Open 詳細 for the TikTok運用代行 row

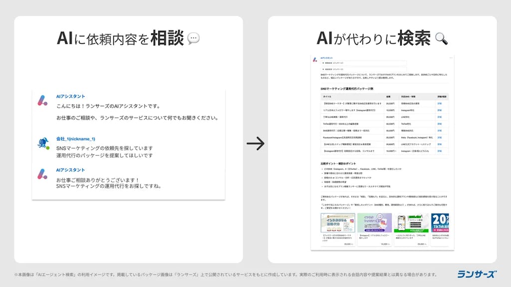[x=440, y=124]
